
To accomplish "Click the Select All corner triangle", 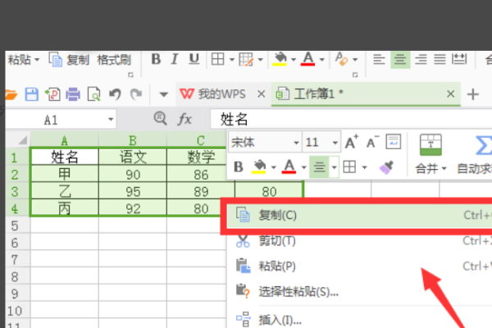I will 22,140.
